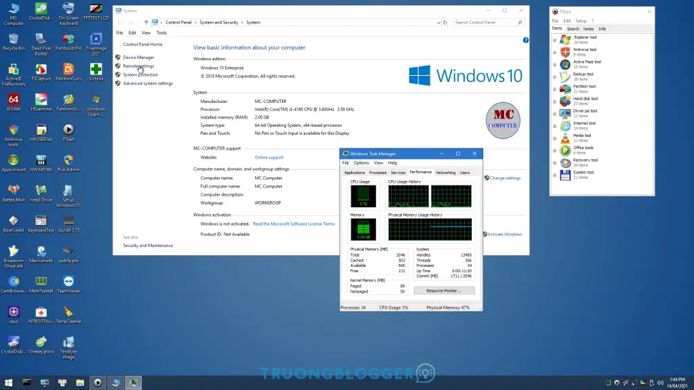694x390 pixels.
Task: Open Security and Maintenance link
Action: 148,245
